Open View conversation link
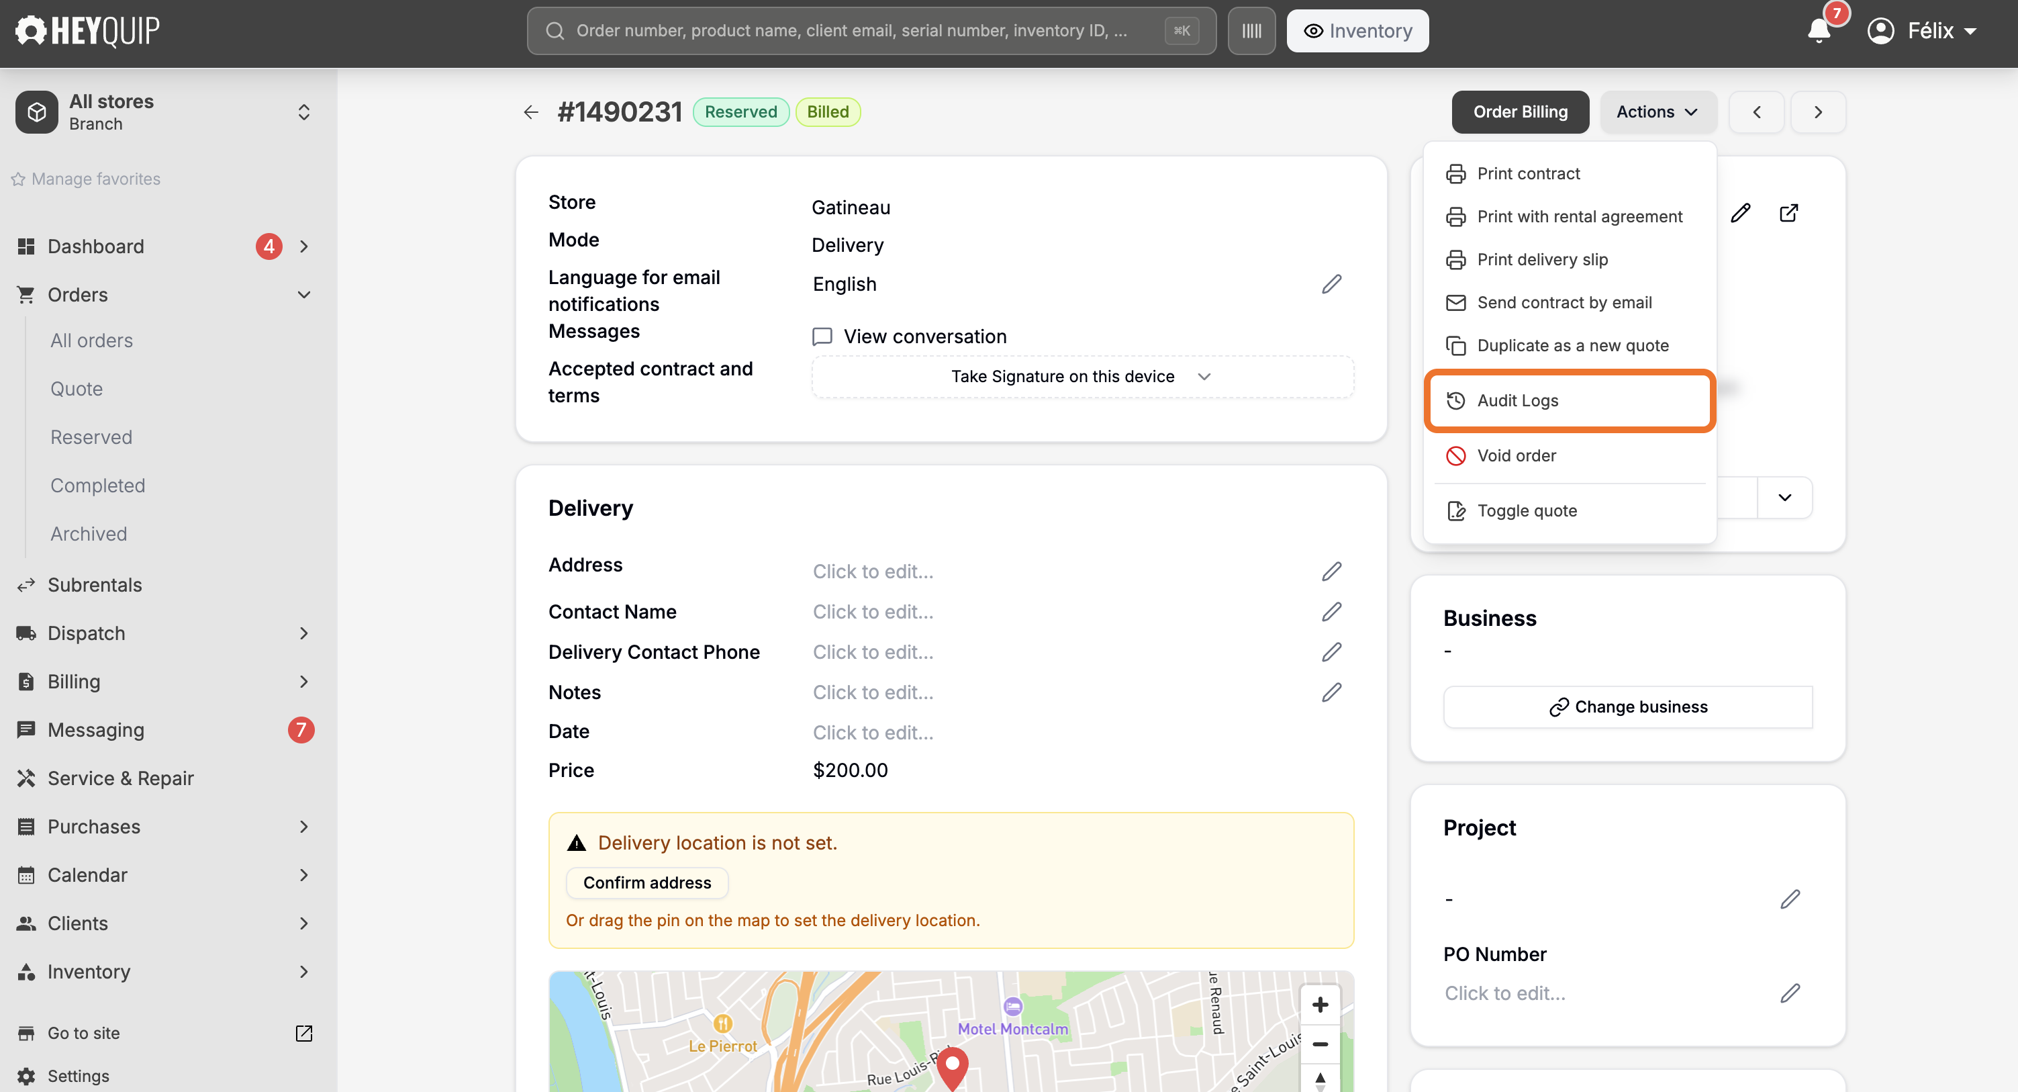The height and width of the screenshot is (1092, 2018). (910, 336)
